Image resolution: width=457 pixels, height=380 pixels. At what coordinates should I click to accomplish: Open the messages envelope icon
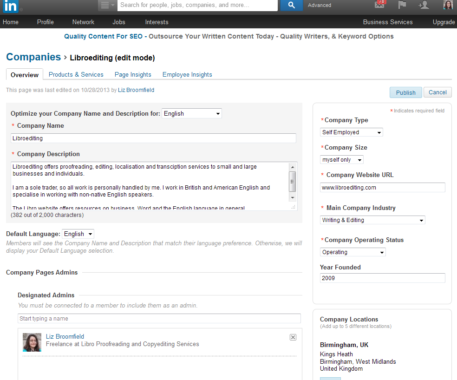pyautogui.click(x=379, y=5)
